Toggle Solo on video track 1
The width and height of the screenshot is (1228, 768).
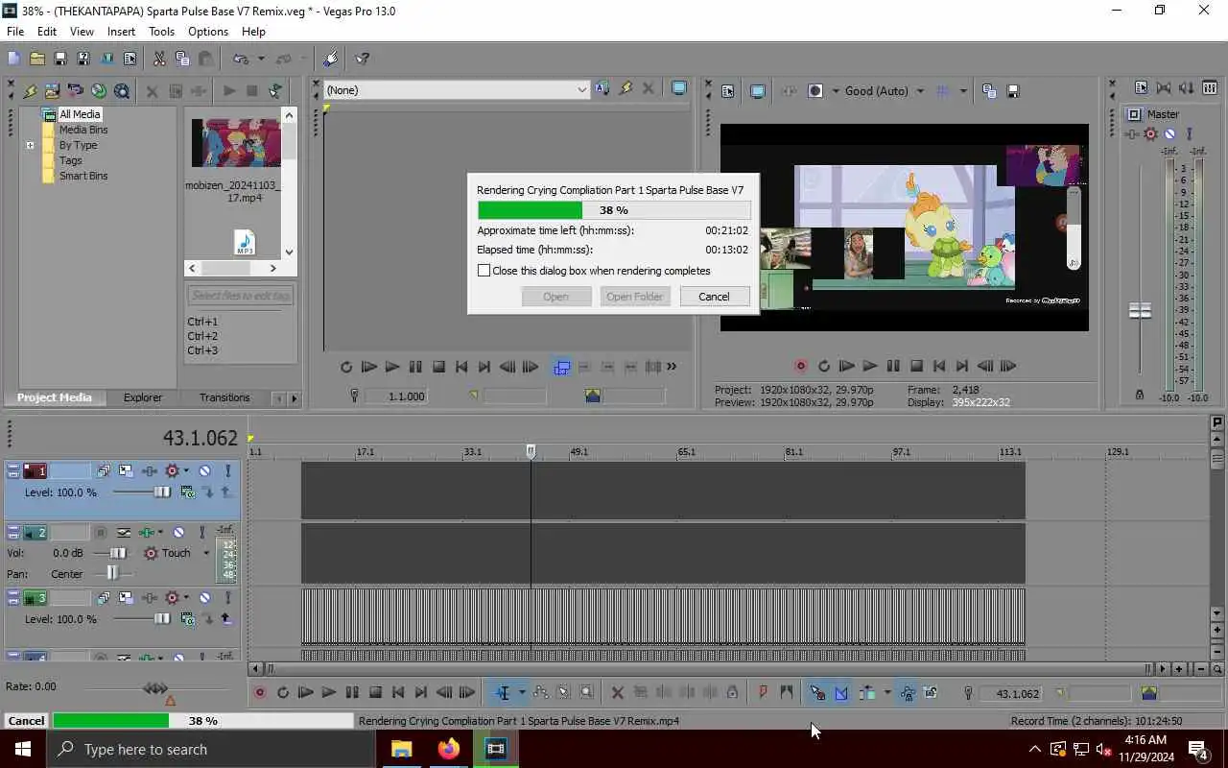[x=227, y=471]
